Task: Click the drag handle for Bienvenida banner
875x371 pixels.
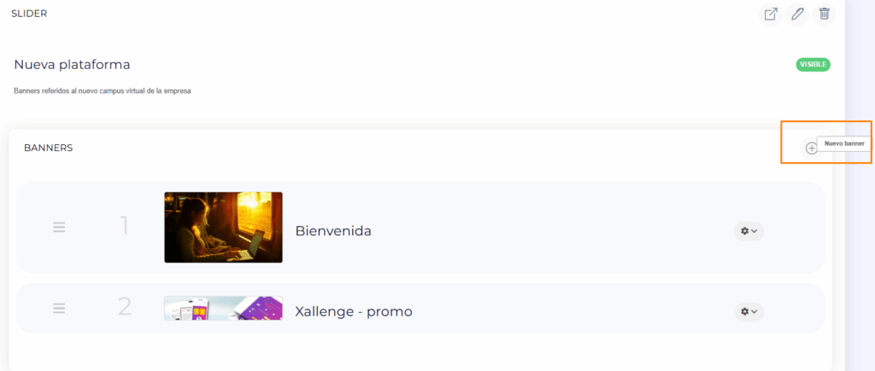Action: point(59,227)
